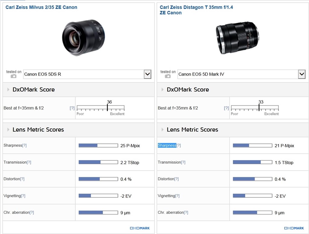Click the right Vignetting '-2 EV' value
The width and height of the screenshot is (309, 234).
pos(280,196)
